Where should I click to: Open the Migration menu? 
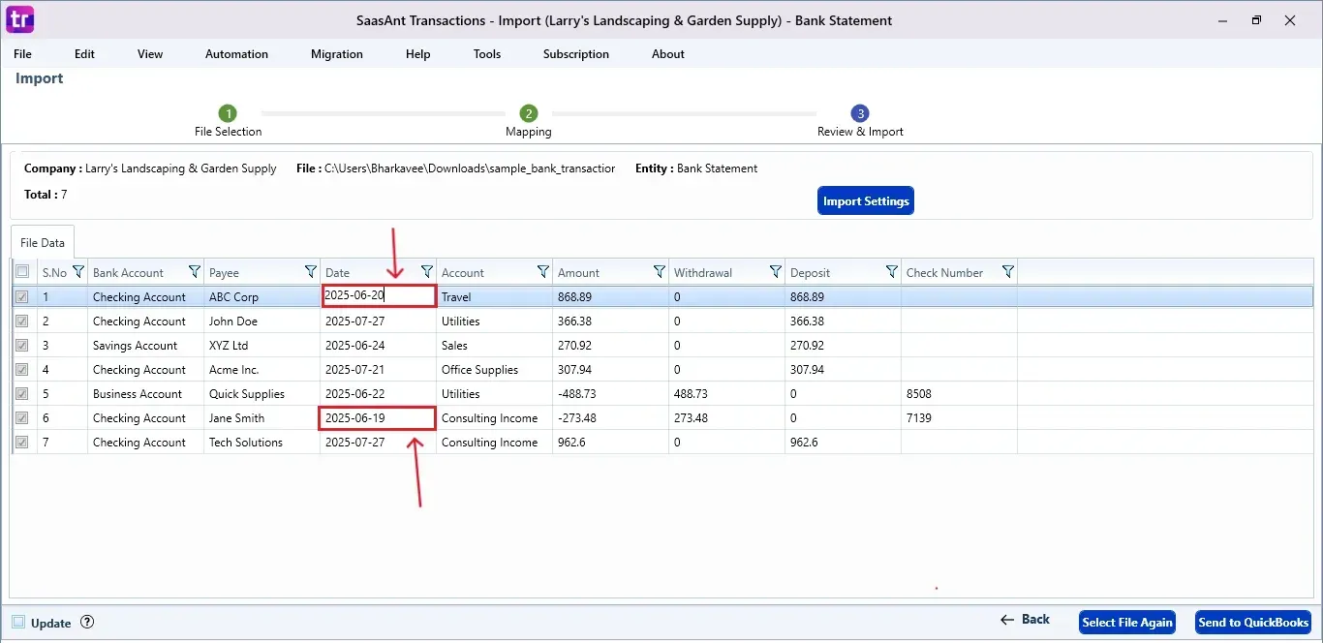(x=336, y=54)
